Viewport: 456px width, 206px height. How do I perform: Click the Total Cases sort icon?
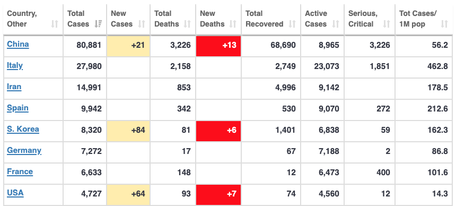click(98, 24)
